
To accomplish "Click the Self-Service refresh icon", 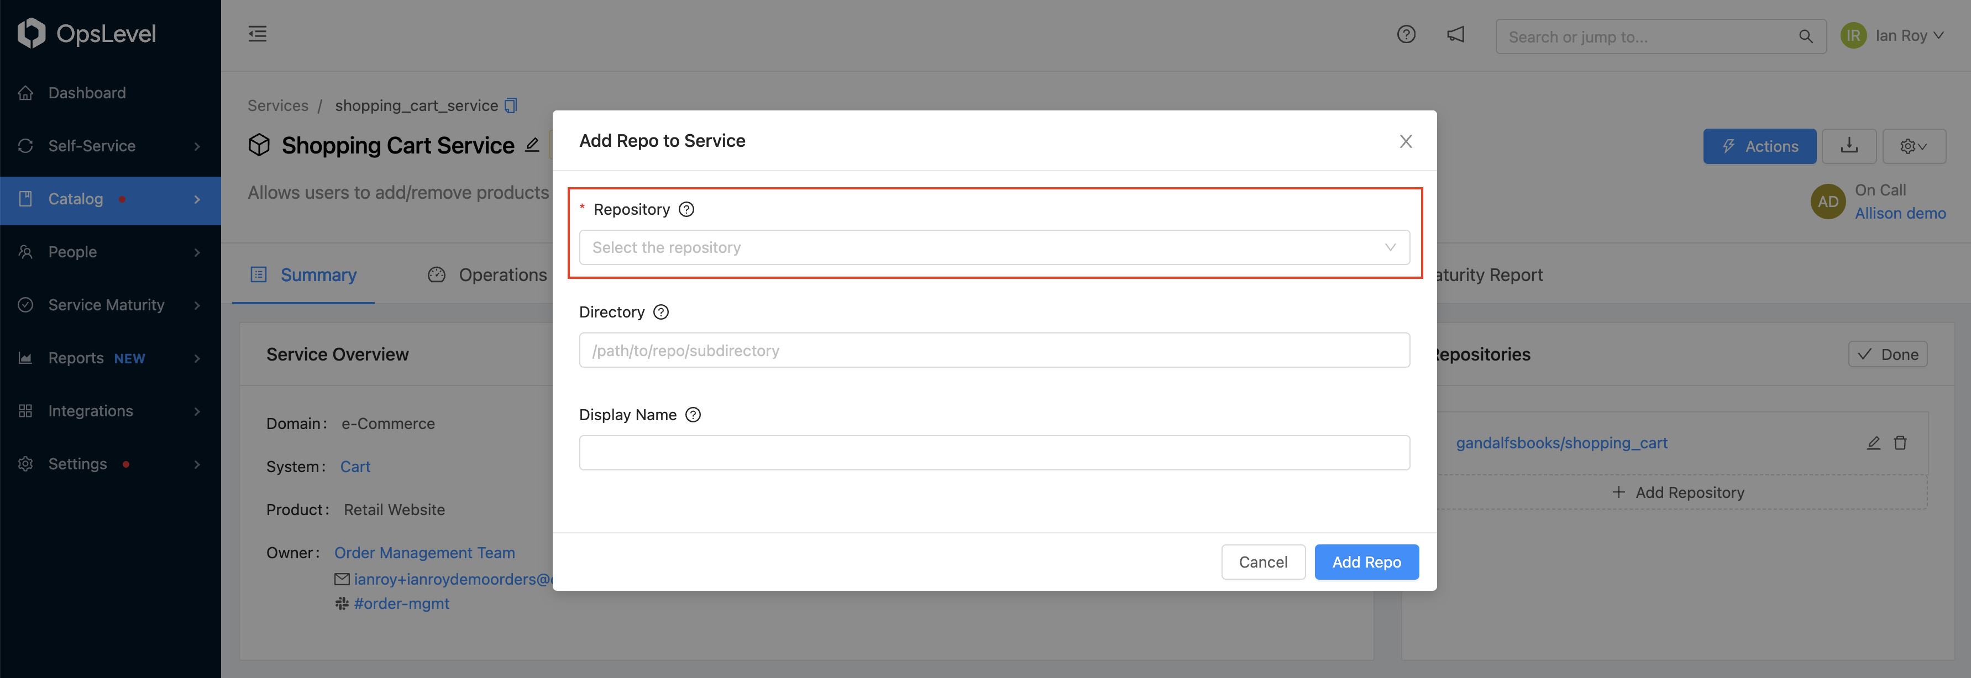I will (25, 145).
